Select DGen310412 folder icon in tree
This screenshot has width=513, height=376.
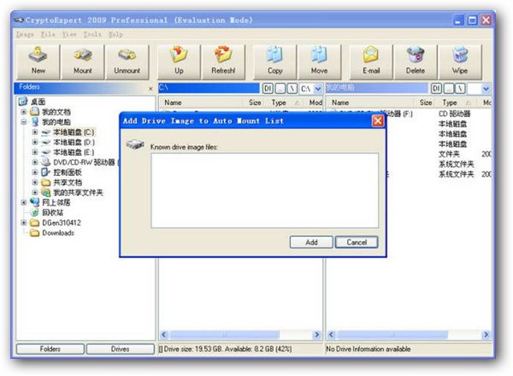35,223
